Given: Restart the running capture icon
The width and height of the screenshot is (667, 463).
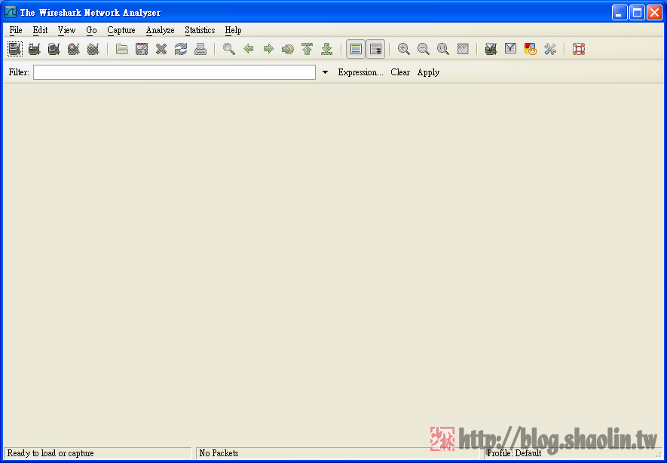Looking at the screenshot, I should click(x=93, y=49).
